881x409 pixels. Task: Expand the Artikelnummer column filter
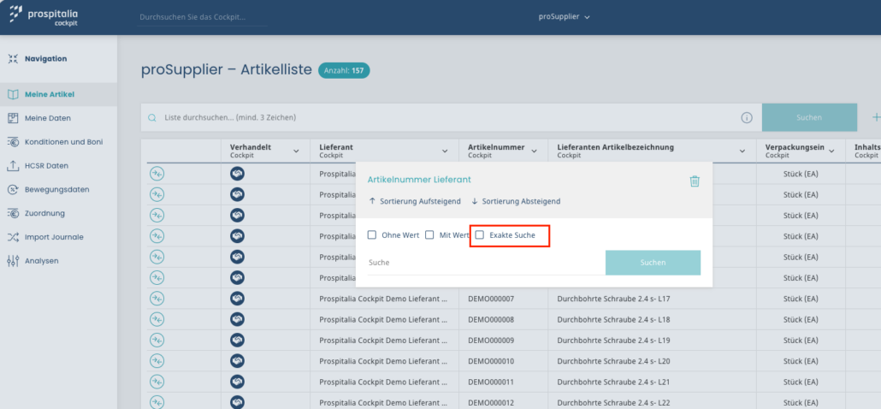point(534,151)
